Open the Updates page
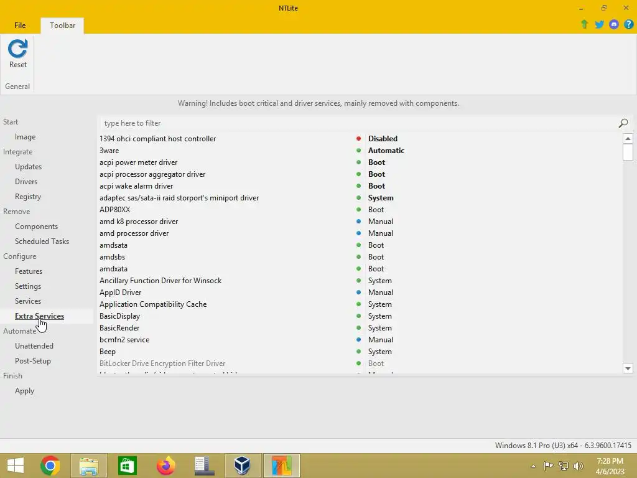Screen dimensions: 637x478 pos(28,167)
